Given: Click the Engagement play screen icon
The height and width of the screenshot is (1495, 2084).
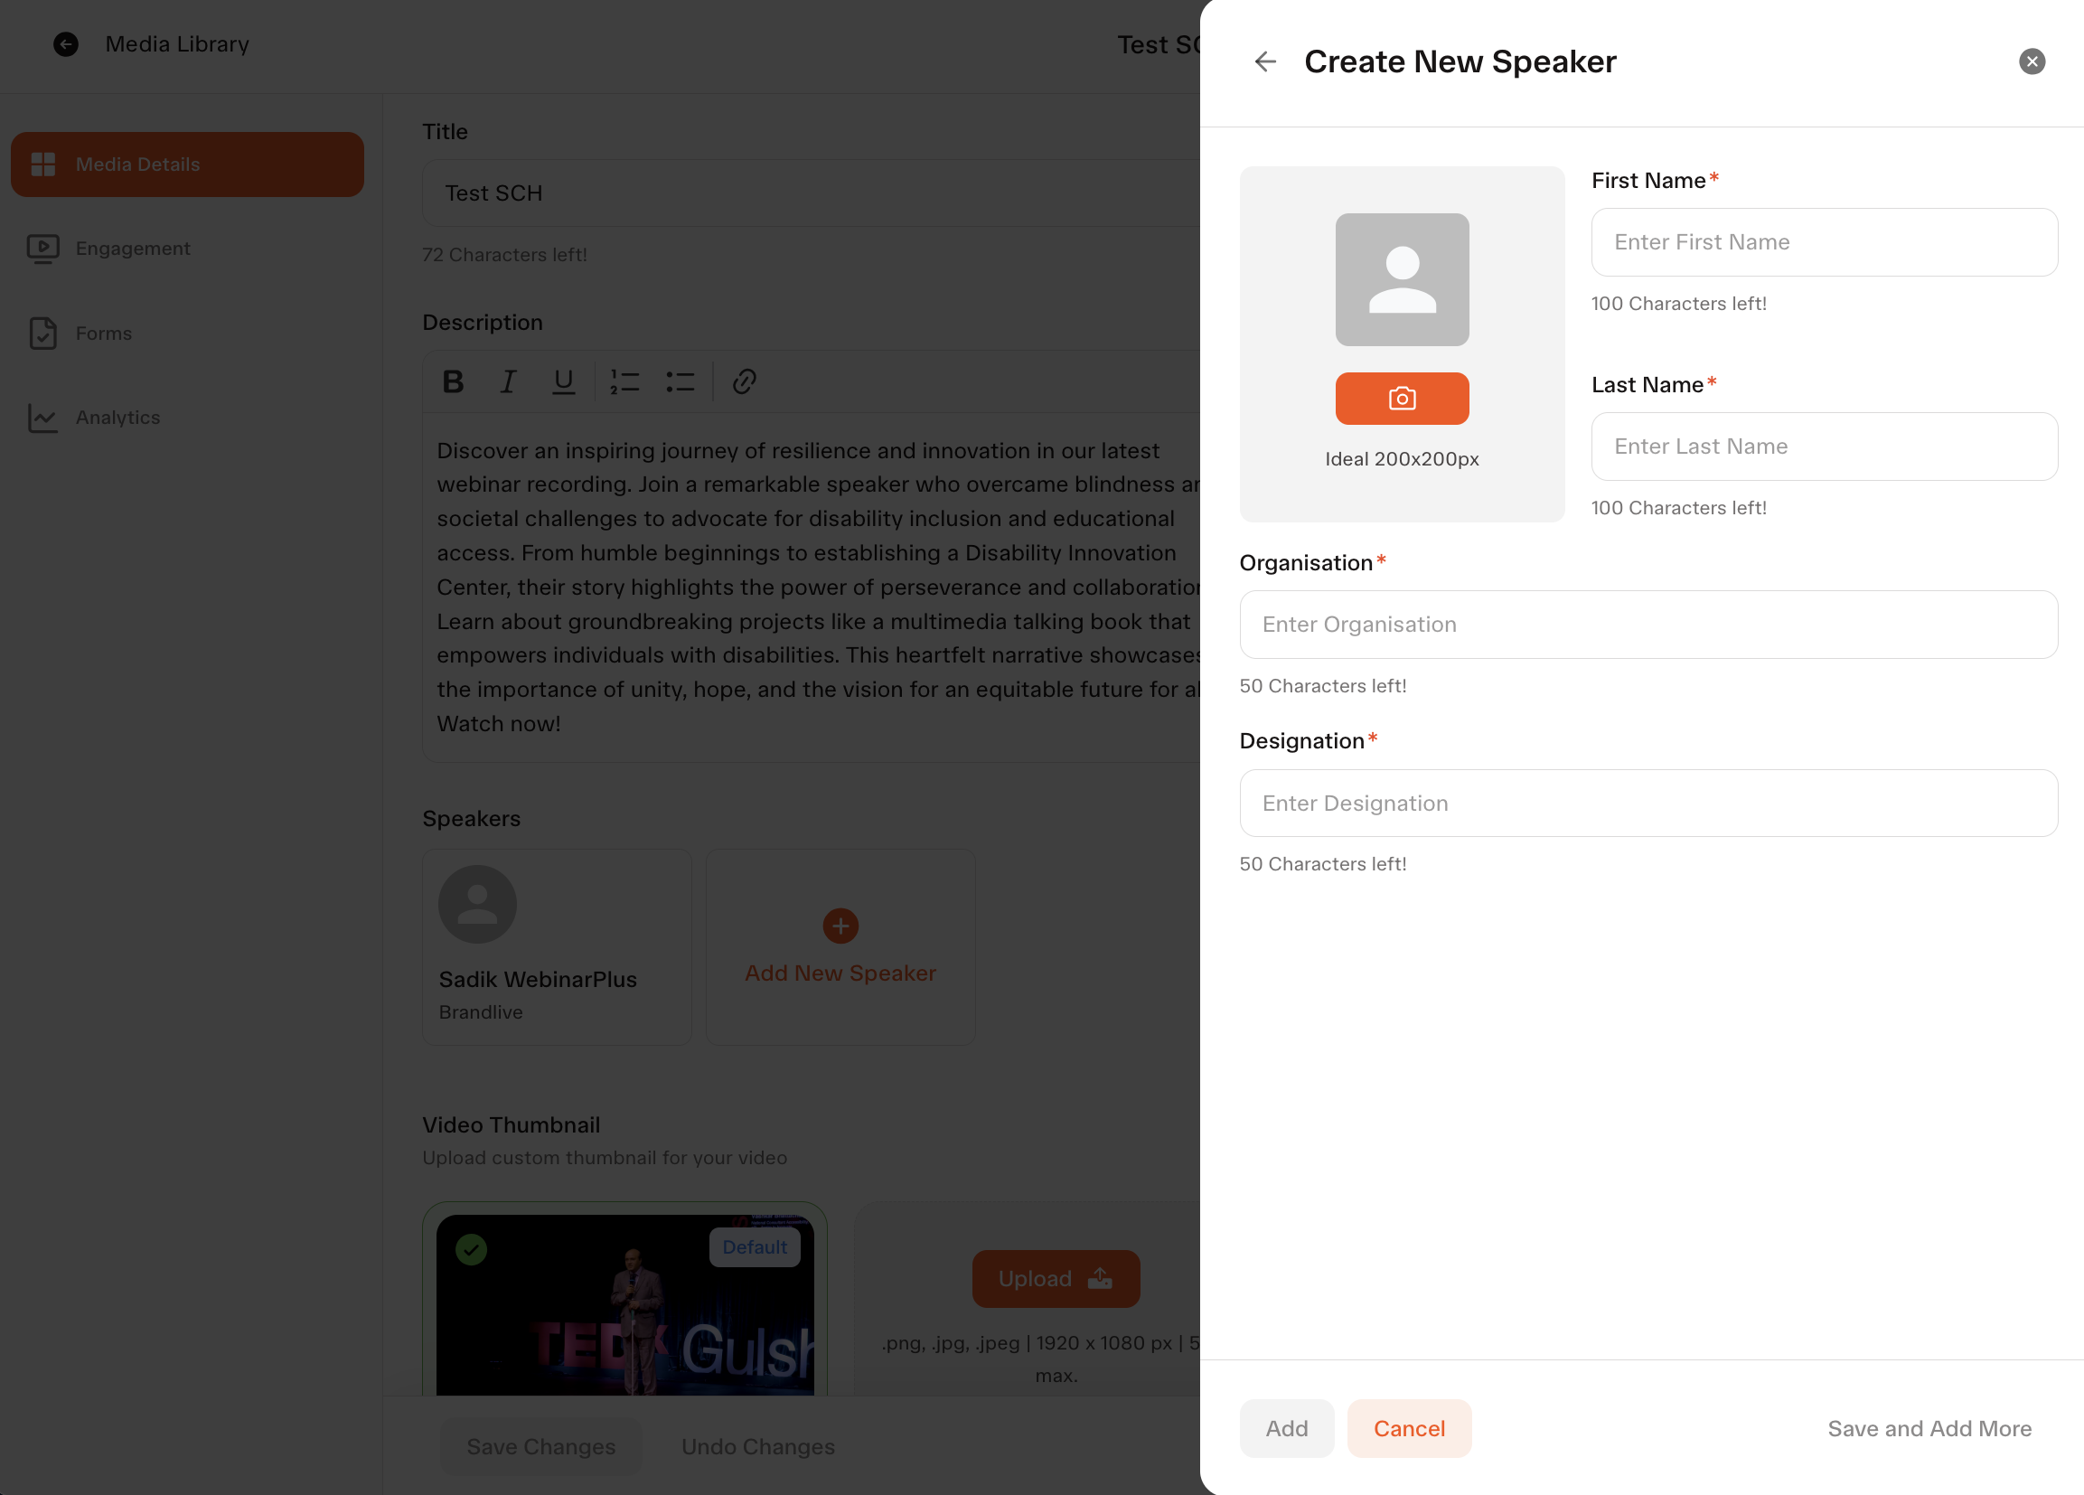Looking at the screenshot, I should (x=43, y=248).
